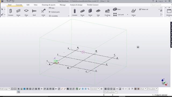Open the standard selection filter dropdown
The image size is (172, 97).
[x=95, y=89]
